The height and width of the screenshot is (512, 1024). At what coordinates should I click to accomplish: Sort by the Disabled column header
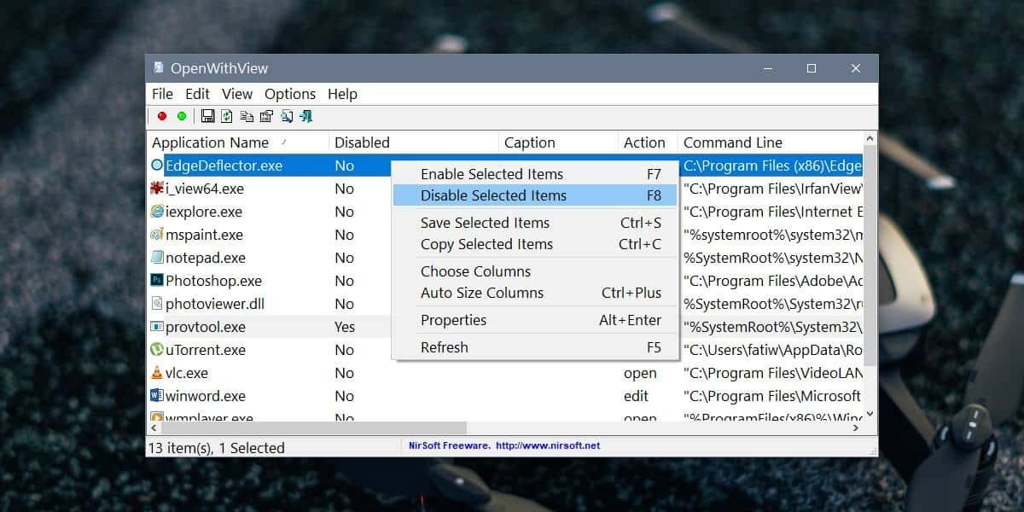(414, 143)
